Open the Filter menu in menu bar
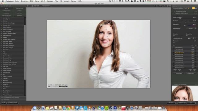The image size is (198, 111). click(56, 1)
